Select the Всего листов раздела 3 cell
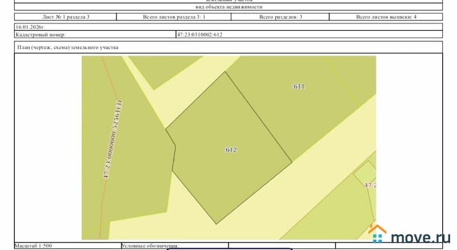 [x=173, y=17]
